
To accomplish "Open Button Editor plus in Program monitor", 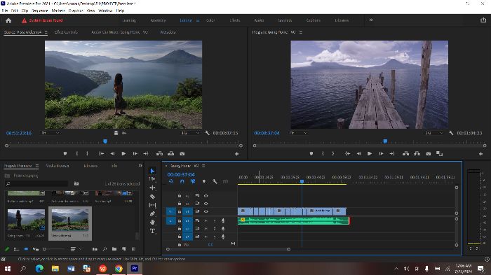I will (x=480, y=154).
